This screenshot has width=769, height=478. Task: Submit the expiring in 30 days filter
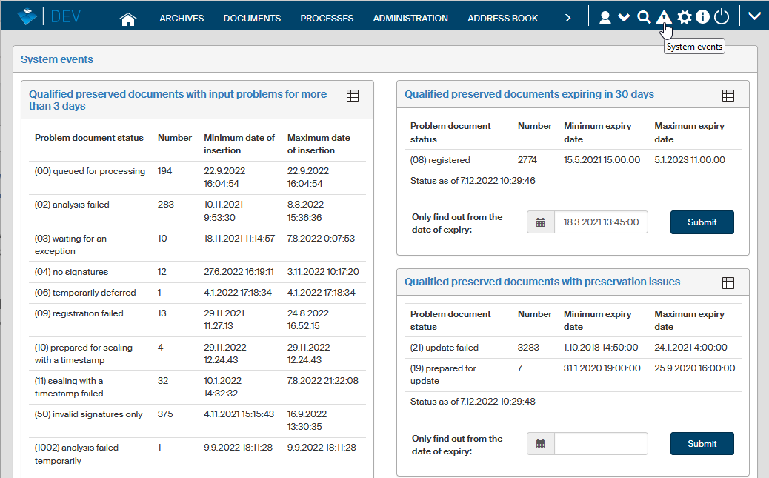coord(702,222)
